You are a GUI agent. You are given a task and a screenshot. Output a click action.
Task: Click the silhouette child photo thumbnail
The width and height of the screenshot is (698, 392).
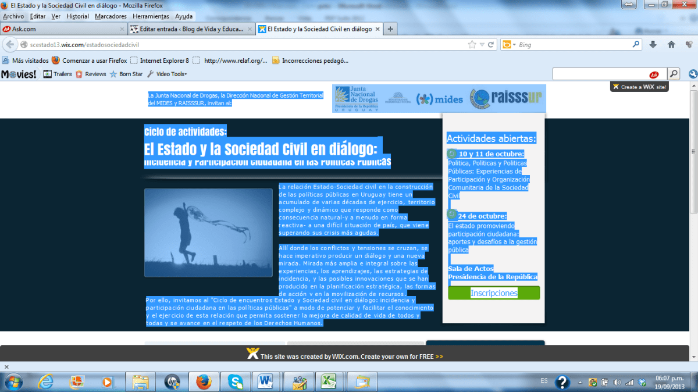[x=208, y=233]
